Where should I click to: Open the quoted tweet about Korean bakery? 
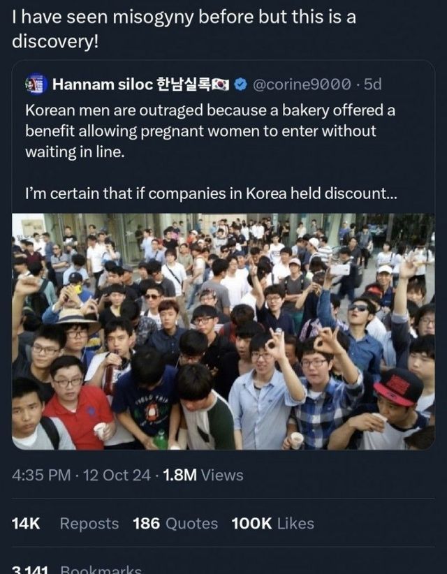pos(223,255)
